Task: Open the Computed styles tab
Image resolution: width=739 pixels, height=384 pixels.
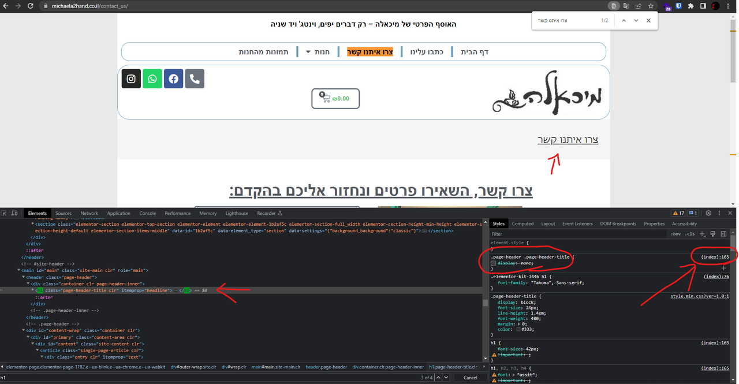Action: (x=523, y=223)
